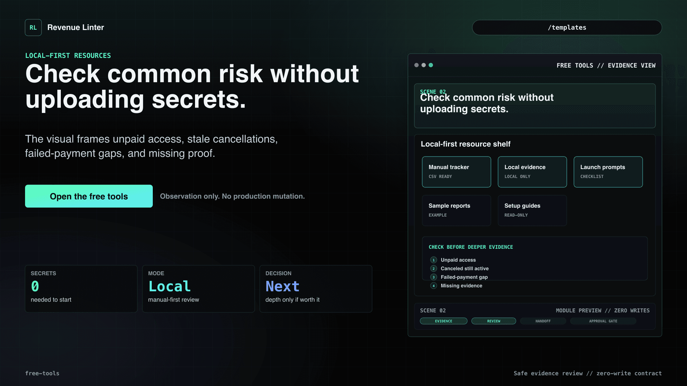Click step 2 circle for Canceled still active
Image resolution: width=687 pixels, height=386 pixels.
click(x=434, y=268)
